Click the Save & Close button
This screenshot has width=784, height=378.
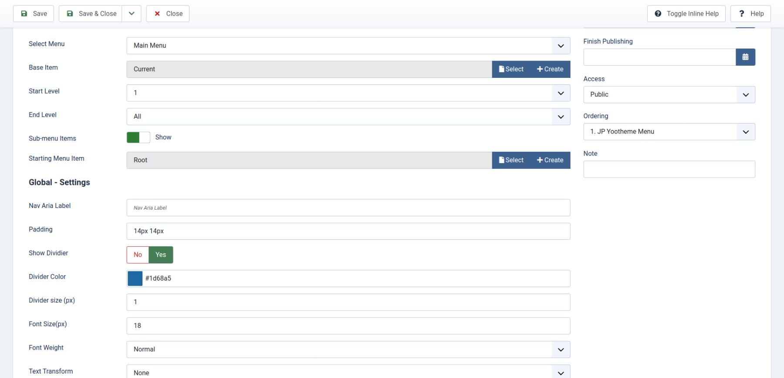tap(91, 13)
